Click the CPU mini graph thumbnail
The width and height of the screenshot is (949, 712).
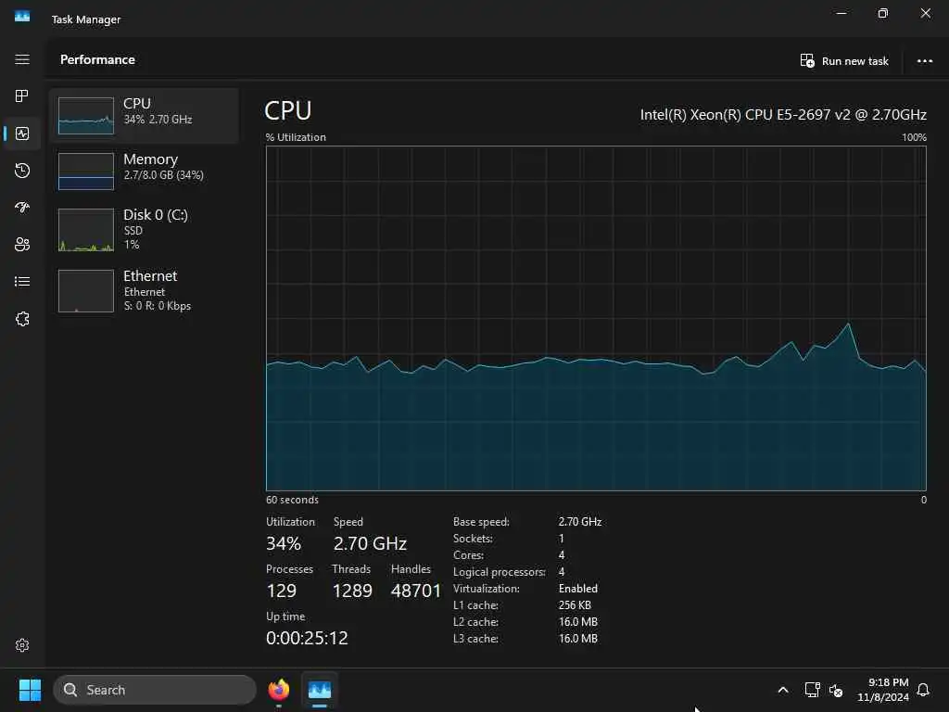point(86,116)
